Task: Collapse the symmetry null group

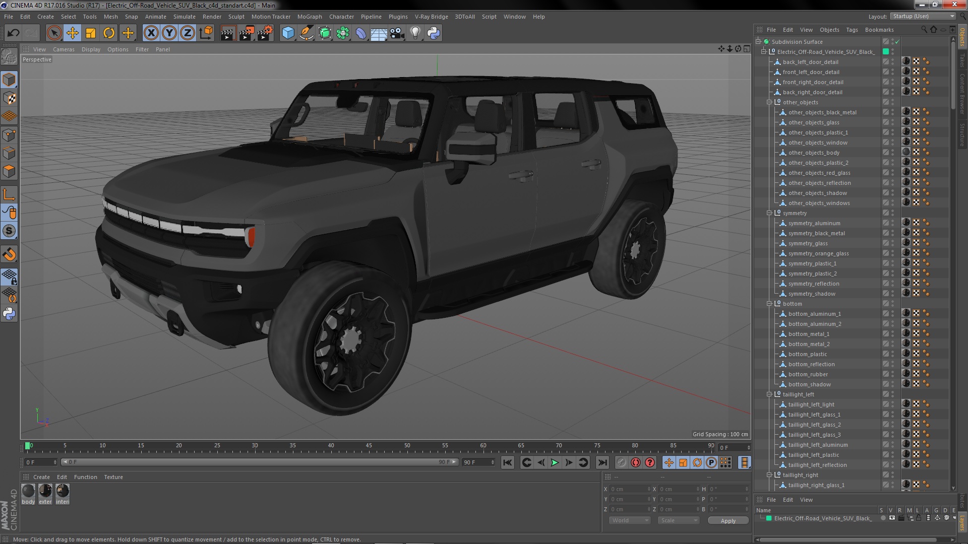Action: [769, 213]
